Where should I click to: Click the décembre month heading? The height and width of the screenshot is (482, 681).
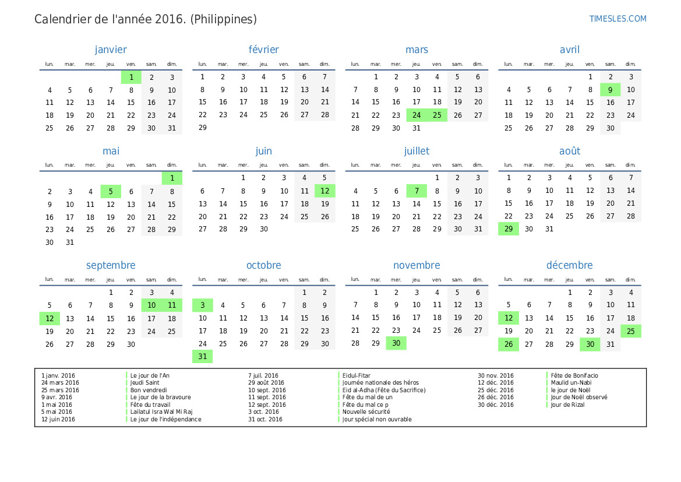pyautogui.click(x=569, y=265)
